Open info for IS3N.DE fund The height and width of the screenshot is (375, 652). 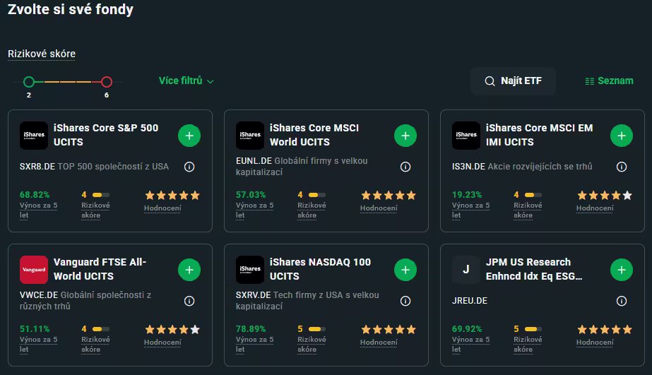(x=622, y=167)
